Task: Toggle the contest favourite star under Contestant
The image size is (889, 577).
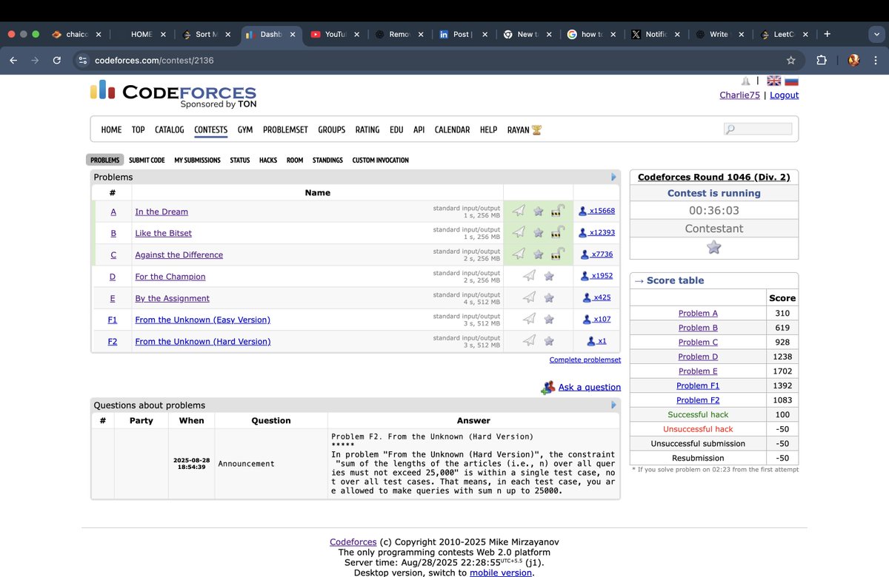Action: [x=714, y=248]
